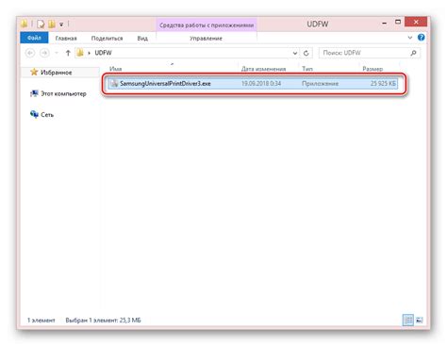Switch to the Вид ribbon tab
Viewport: 447px width, 346px height.
(x=142, y=38)
